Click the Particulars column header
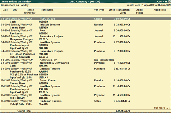Viewport: 171px width, 113px height. click(47, 10)
